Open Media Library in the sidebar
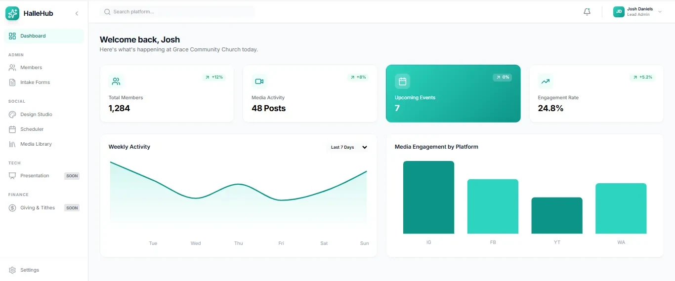 (x=44, y=144)
